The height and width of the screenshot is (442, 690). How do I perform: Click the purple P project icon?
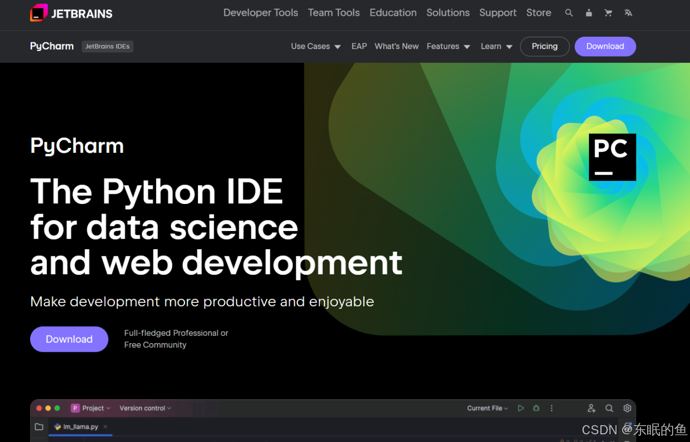pos(75,408)
